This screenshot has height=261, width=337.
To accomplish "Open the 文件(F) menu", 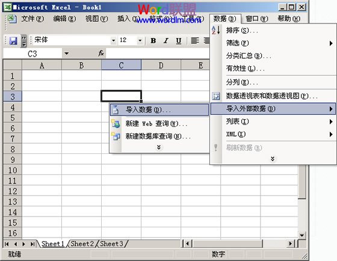I will pyautogui.click(x=32, y=19).
